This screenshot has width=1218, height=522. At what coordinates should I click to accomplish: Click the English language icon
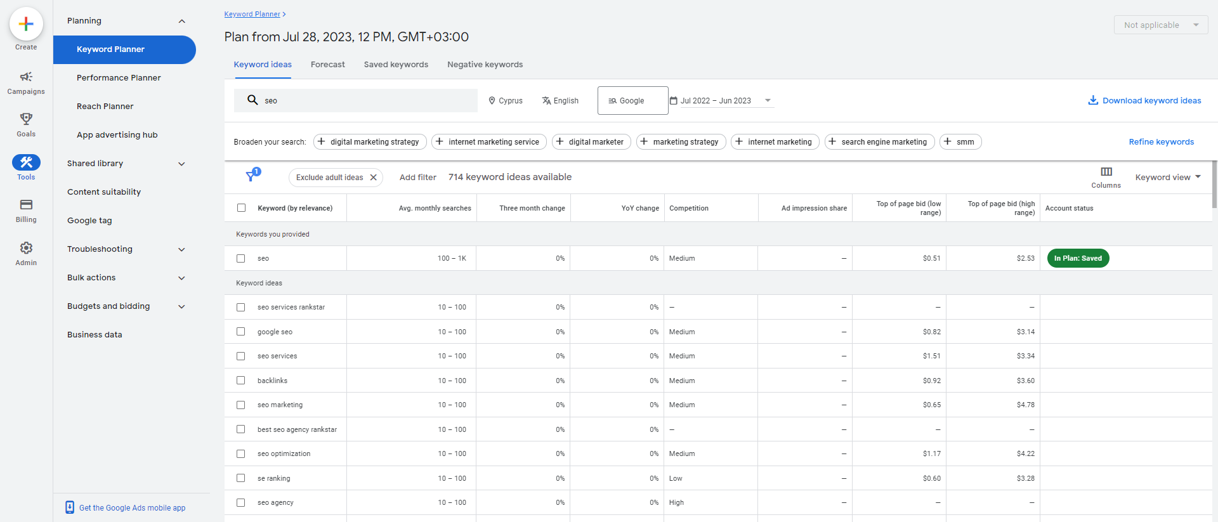pyautogui.click(x=546, y=100)
